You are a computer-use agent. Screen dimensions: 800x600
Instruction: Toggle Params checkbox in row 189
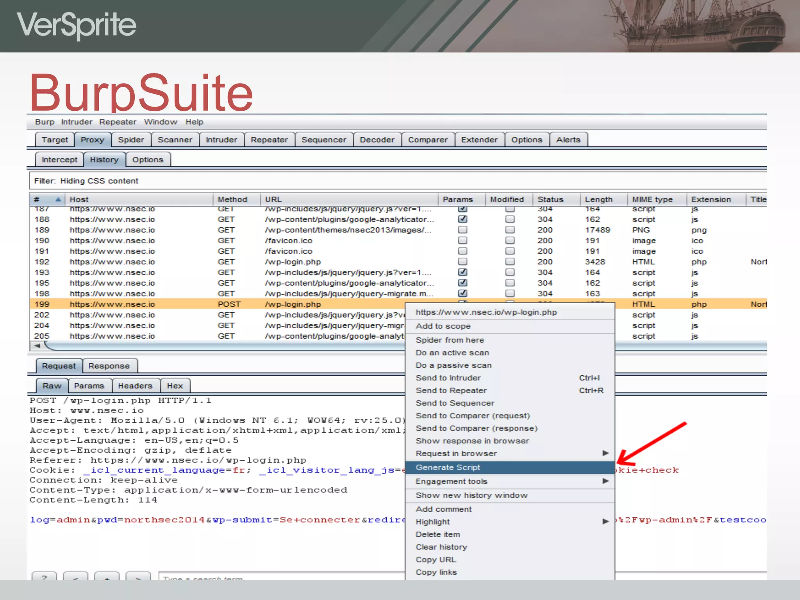click(462, 230)
